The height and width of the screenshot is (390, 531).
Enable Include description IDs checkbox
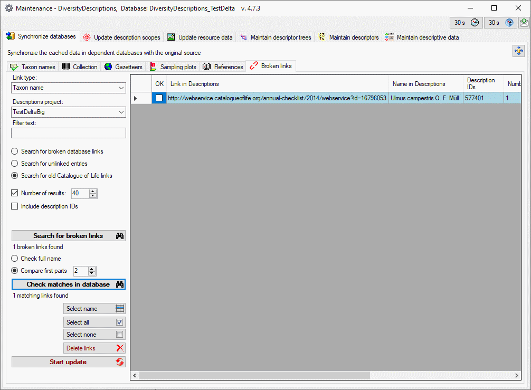pos(15,206)
